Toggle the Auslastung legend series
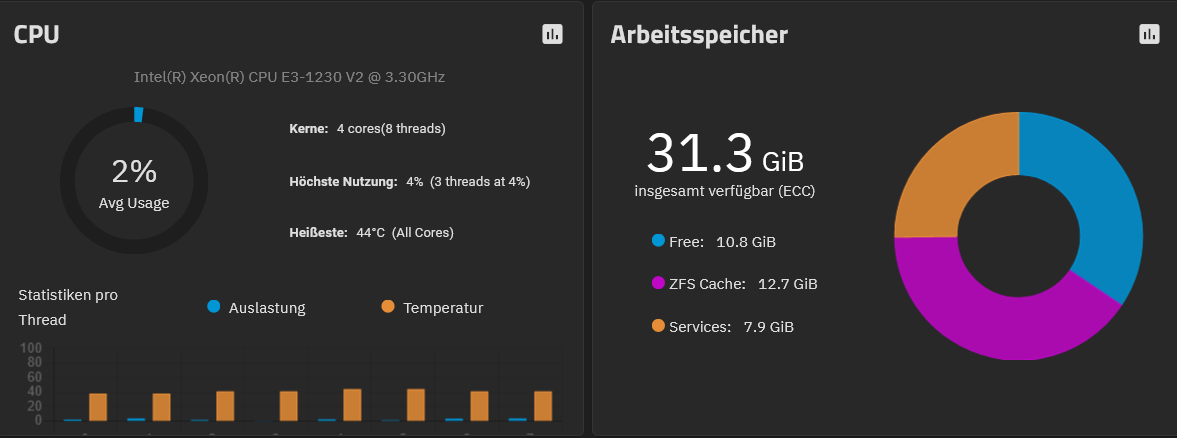This screenshot has width=1177, height=438. pos(256,307)
